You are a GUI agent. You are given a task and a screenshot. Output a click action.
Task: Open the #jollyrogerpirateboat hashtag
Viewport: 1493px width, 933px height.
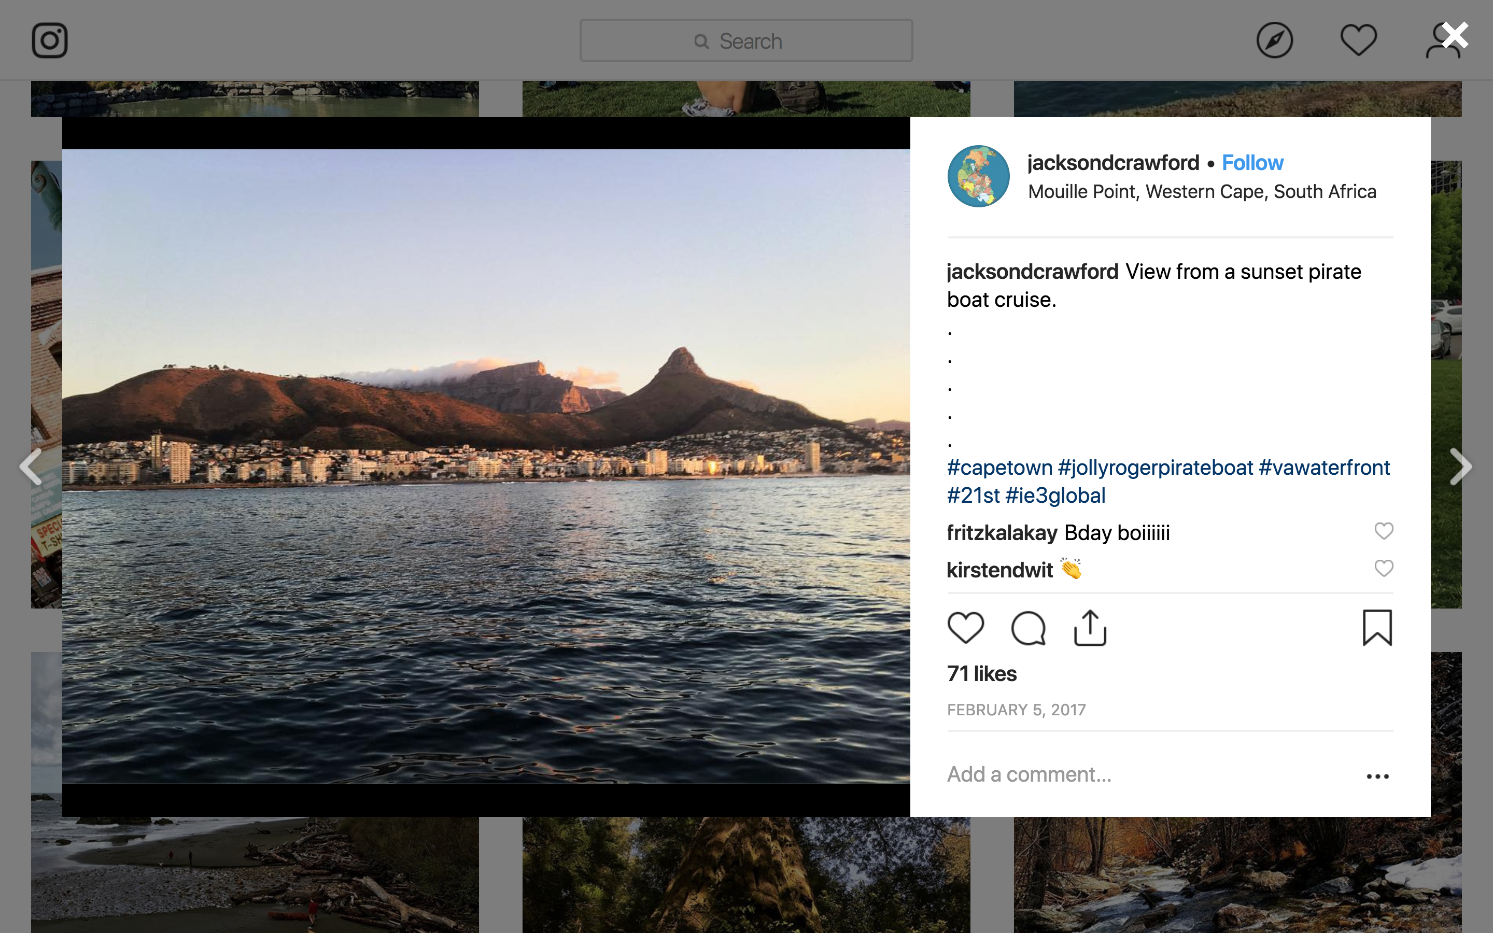coord(1155,468)
